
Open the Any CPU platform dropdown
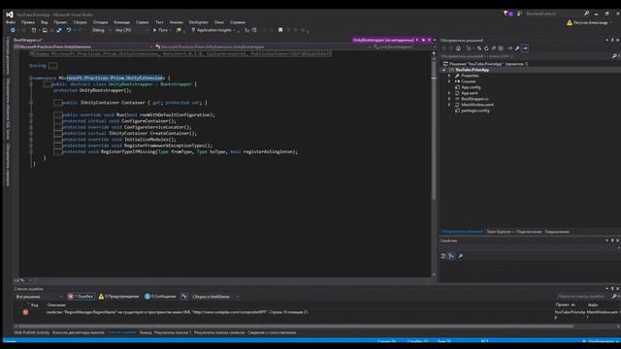[x=132, y=30]
